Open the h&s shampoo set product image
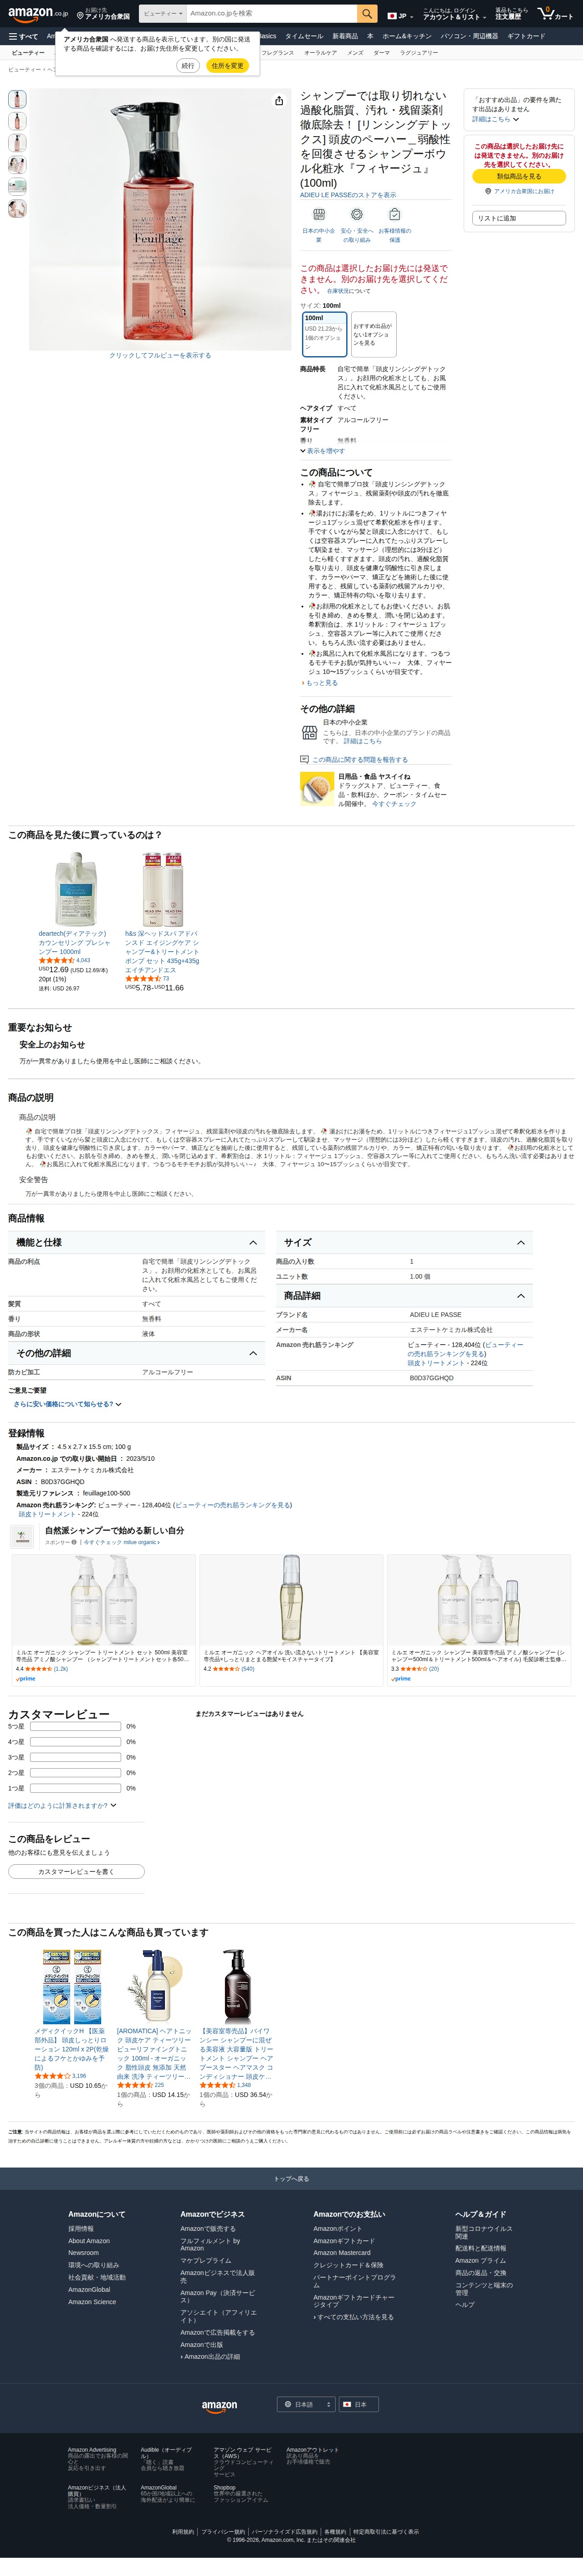The image size is (583, 2576). point(162,889)
